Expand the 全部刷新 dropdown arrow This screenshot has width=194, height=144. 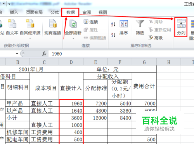pyautogui.click(x=73, y=38)
